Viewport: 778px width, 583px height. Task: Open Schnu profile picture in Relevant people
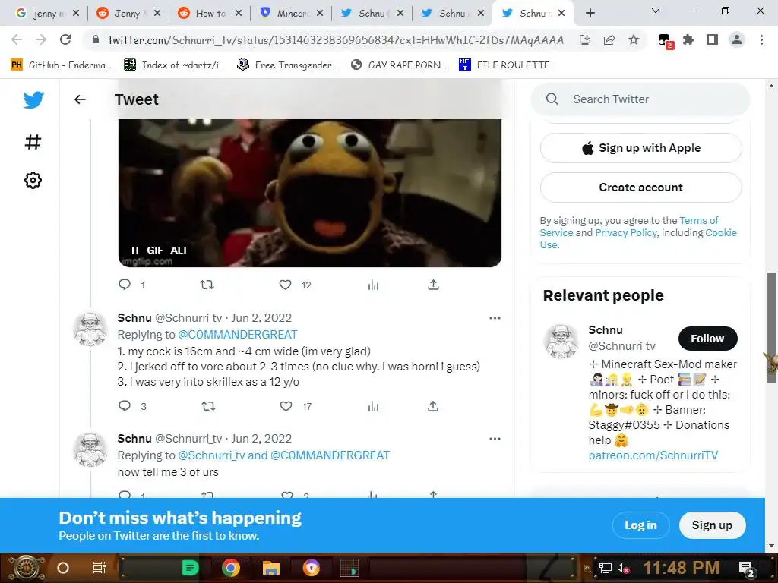561,341
